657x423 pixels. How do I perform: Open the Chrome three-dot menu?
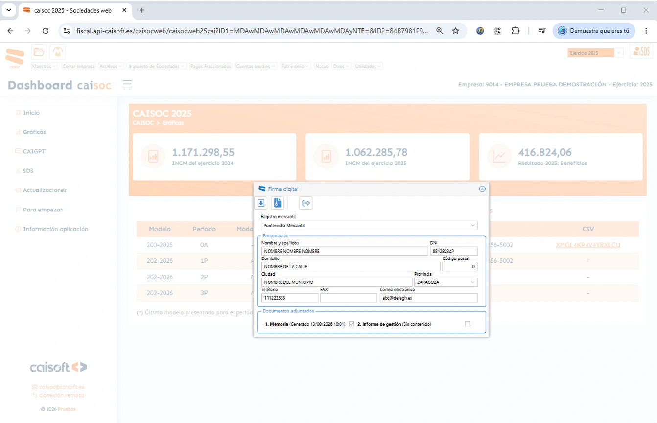point(647,31)
